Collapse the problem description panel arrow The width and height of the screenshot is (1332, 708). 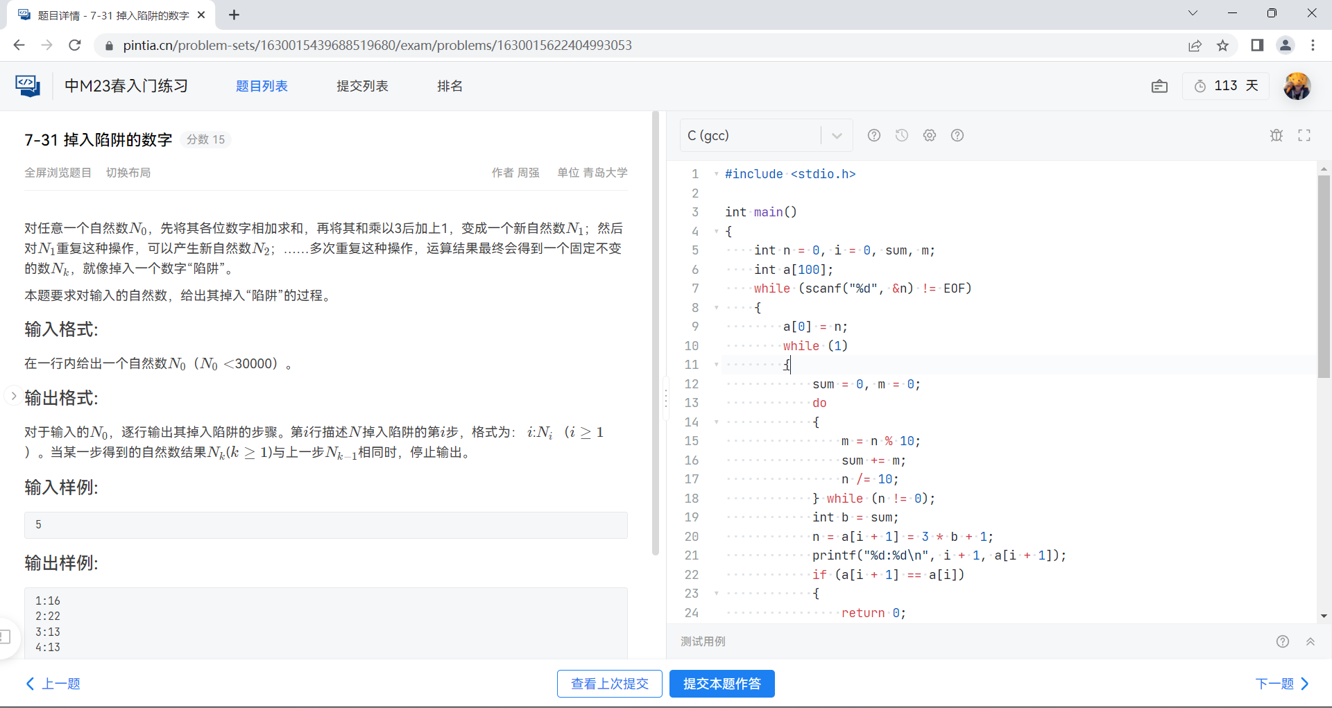coord(14,395)
